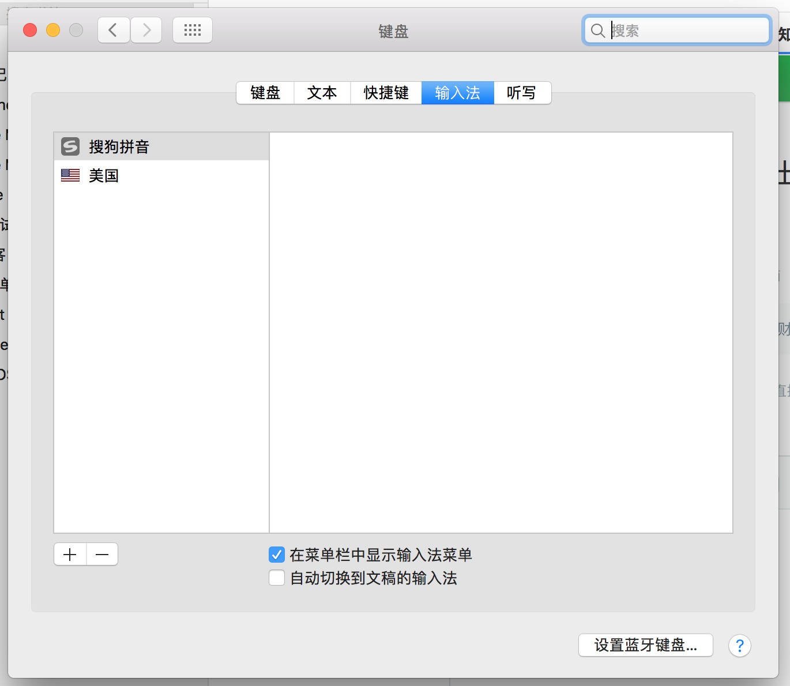The width and height of the screenshot is (790, 686).
Task: Open help with the question mark button
Action: pyautogui.click(x=740, y=645)
